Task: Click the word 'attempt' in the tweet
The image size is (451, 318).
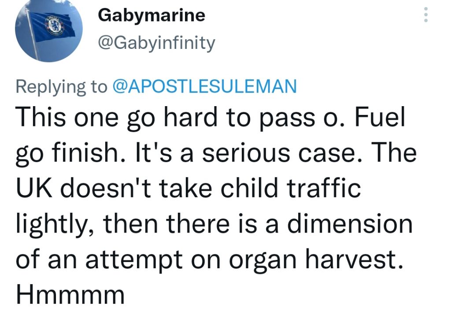Action: [134, 260]
